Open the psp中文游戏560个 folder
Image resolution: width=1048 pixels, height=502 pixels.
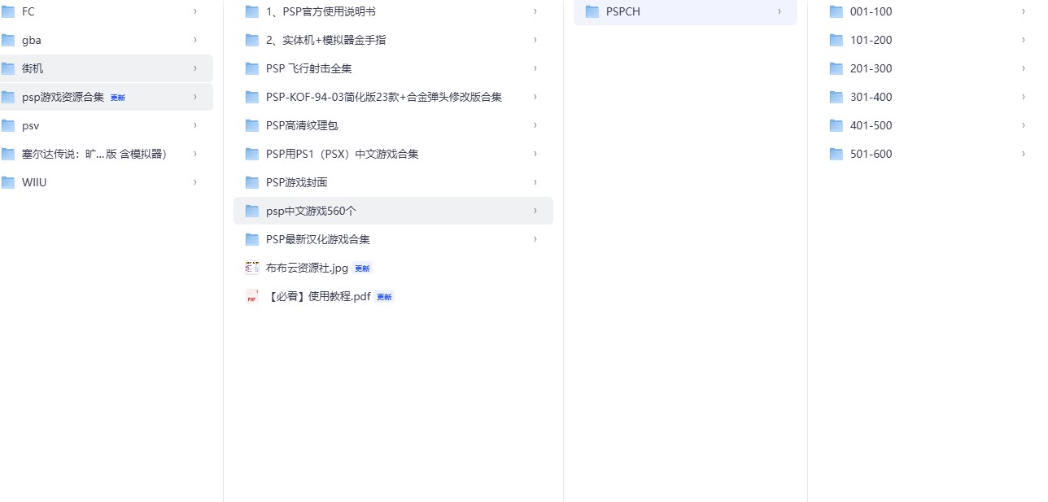tap(311, 211)
